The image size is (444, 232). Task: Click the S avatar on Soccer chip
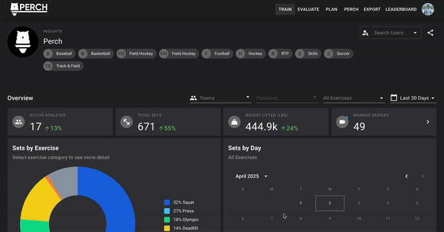328,53
